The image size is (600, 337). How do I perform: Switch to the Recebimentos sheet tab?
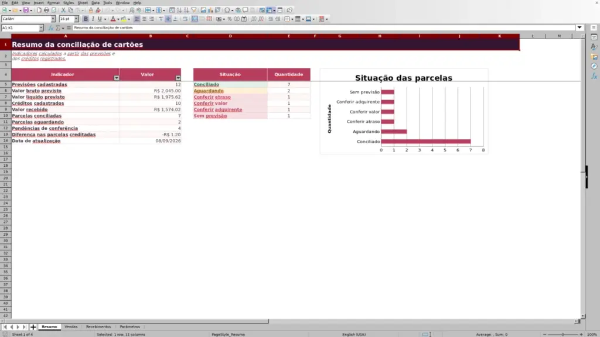tap(98, 327)
